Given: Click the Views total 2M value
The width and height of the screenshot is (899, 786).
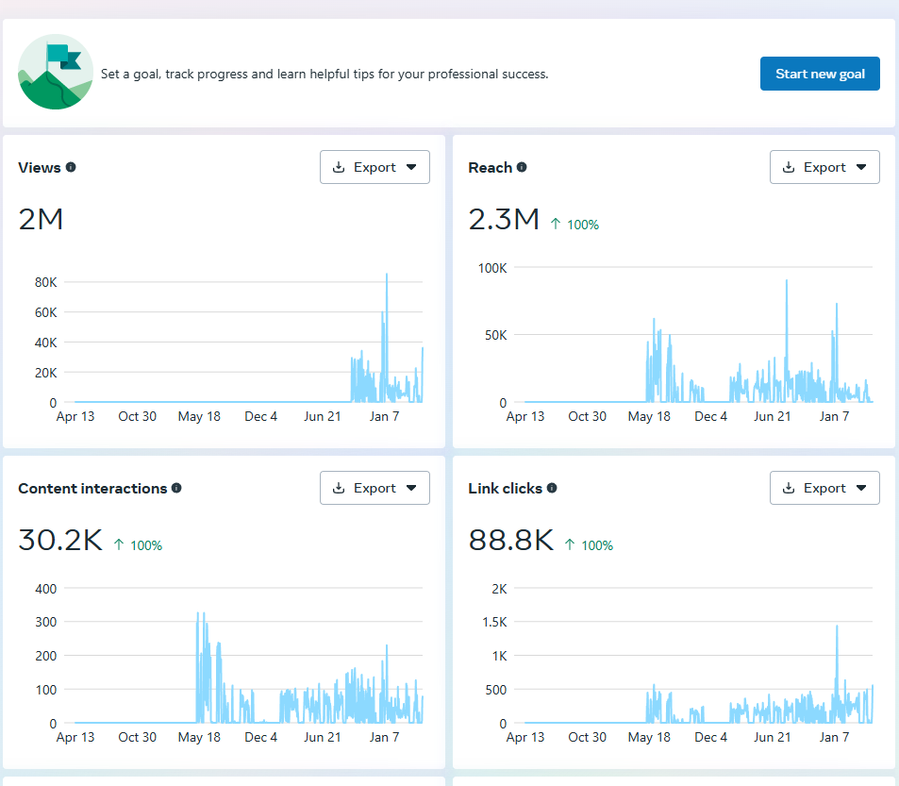Looking at the screenshot, I should point(41,219).
